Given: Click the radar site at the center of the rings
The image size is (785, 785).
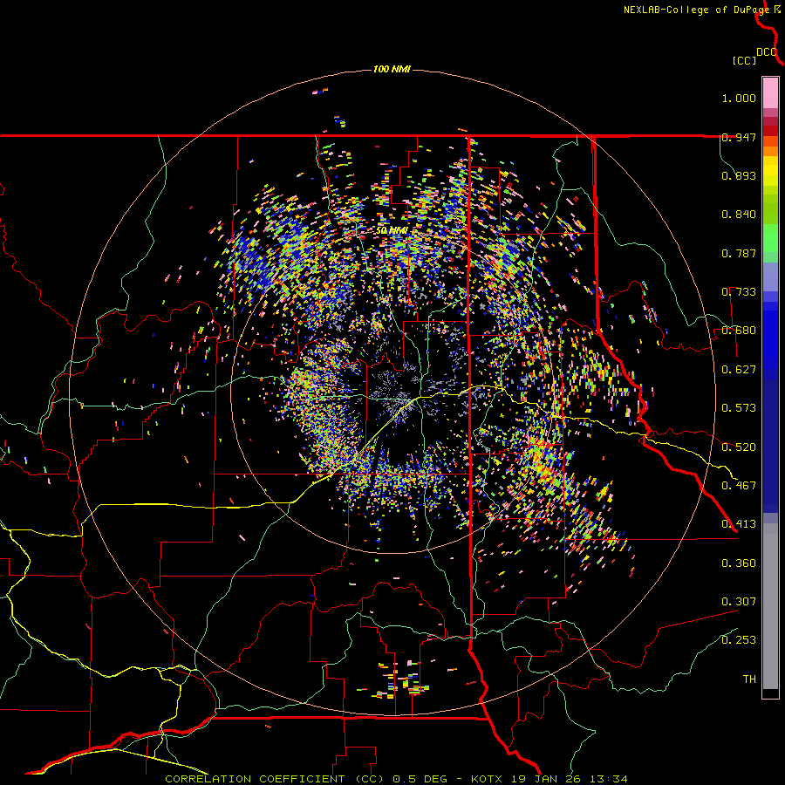Looking at the screenshot, I should click(x=392, y=392).
